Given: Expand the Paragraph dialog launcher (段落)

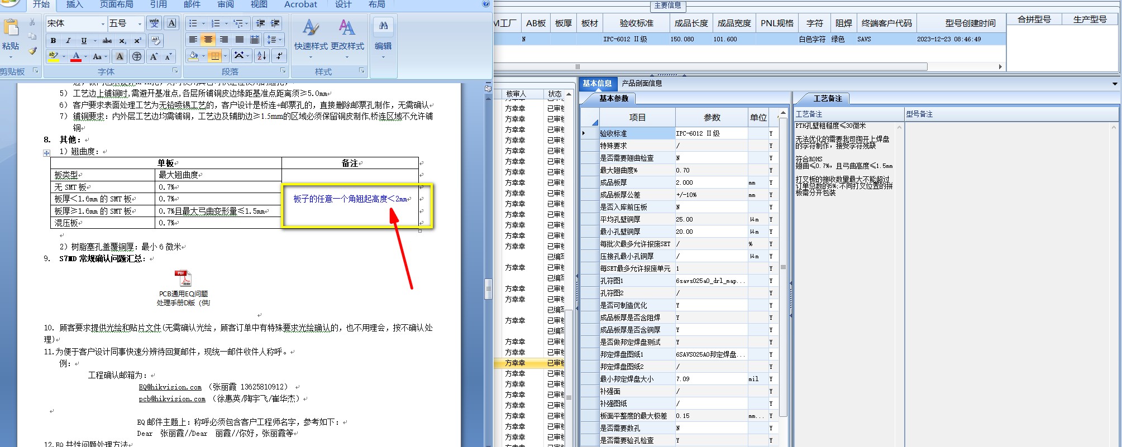Looking at the screenshot, I should [283, 71].
